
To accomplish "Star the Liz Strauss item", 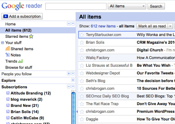I will pos(82,66).
